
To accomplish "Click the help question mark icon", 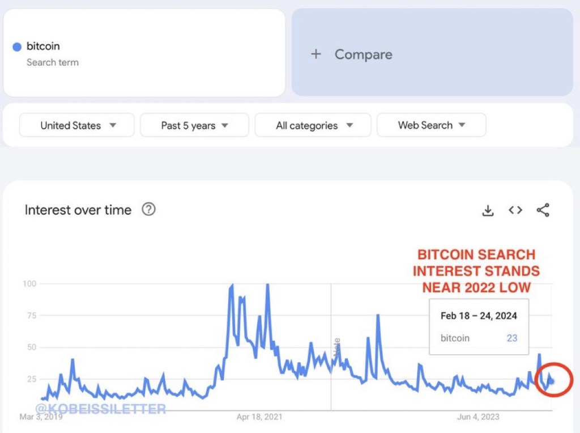I will click(148, 210).
